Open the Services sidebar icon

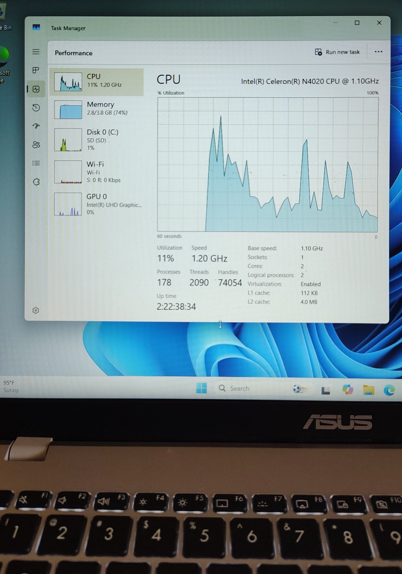(x=36, y=182)
